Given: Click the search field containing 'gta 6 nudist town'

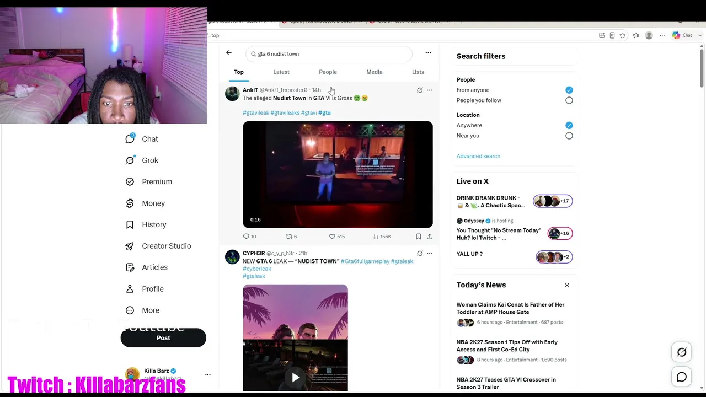Looking at the screenshot, I should (329, 54).
